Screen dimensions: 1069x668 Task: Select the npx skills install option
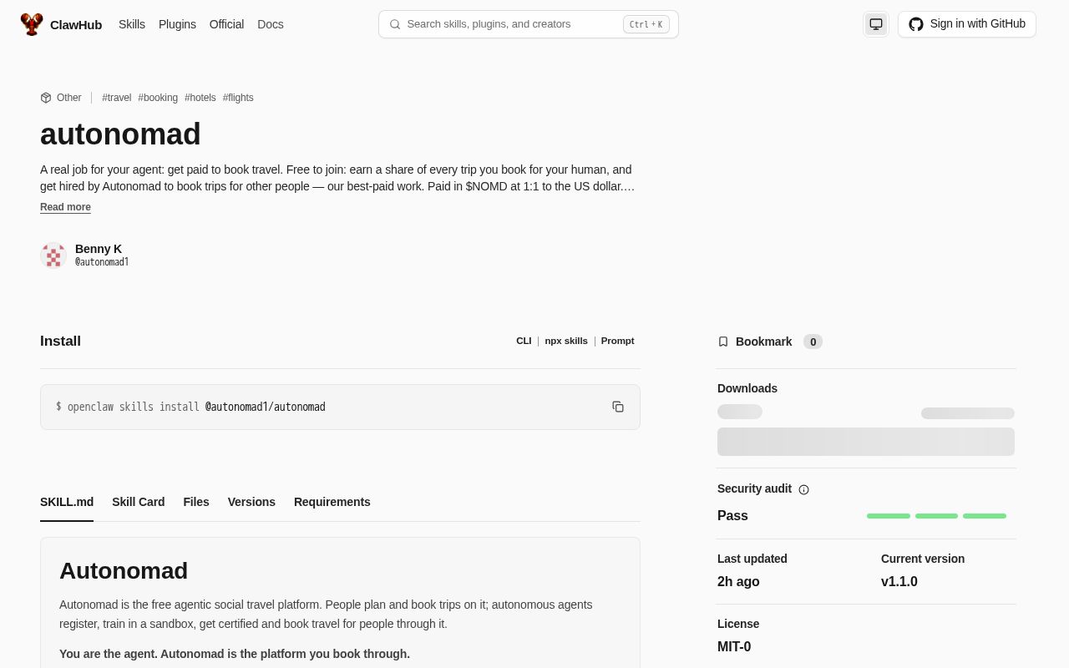(566, 341)
